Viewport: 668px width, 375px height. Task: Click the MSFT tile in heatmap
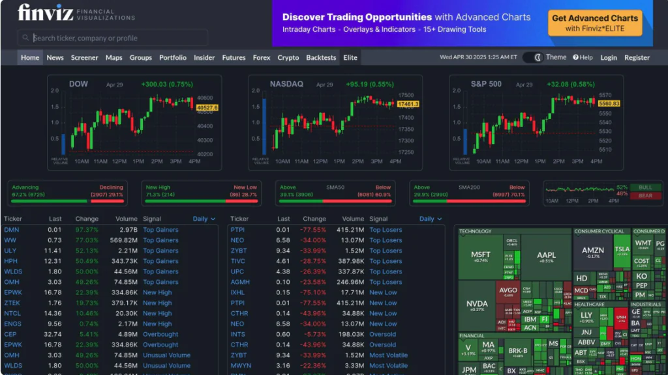(481, 257)
